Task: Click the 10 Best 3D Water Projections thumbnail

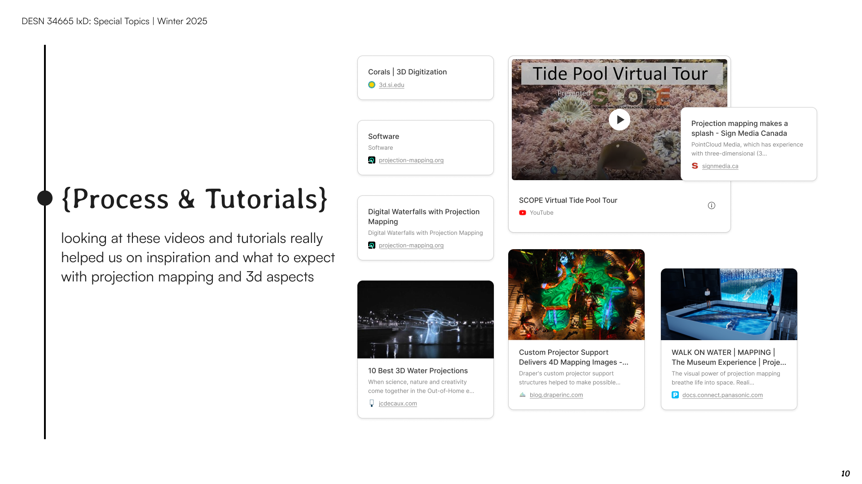Action: 425,319
